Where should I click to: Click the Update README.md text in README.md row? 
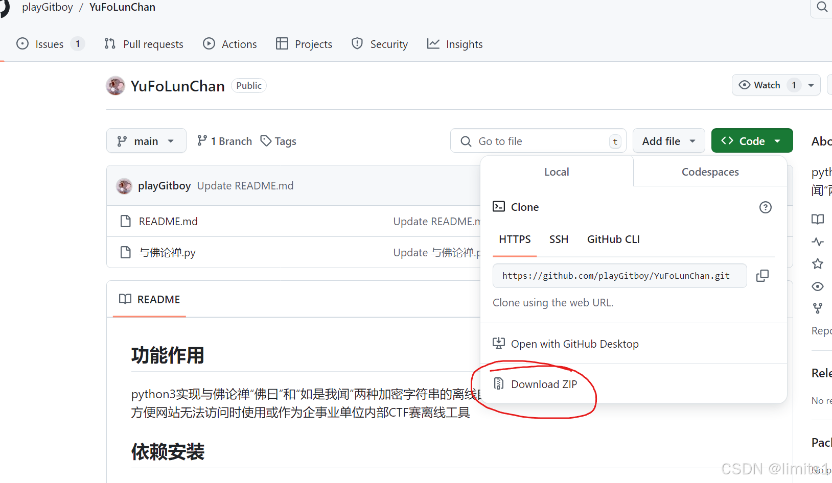437,222
